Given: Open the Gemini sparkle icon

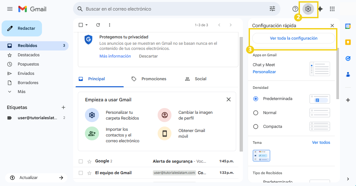Looking at the screenshot, I should [x=320, y=9].
